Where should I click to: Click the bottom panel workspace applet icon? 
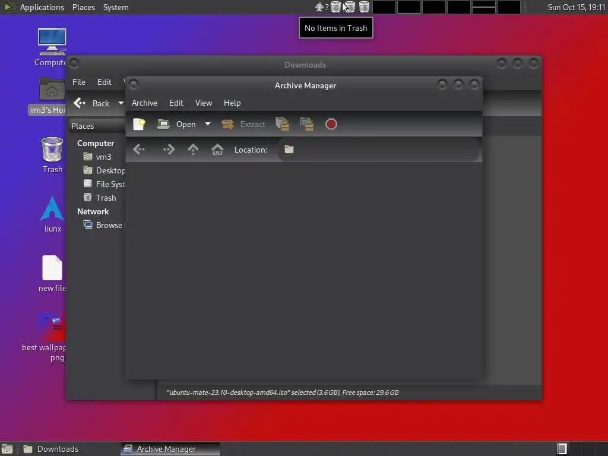(x=562, y=449)
